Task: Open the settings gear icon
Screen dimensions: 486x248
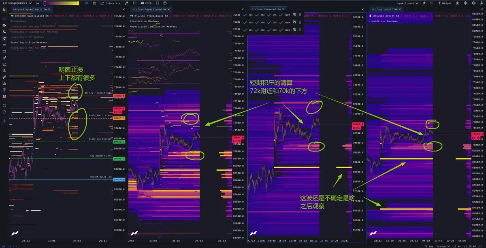Action: 465,3
